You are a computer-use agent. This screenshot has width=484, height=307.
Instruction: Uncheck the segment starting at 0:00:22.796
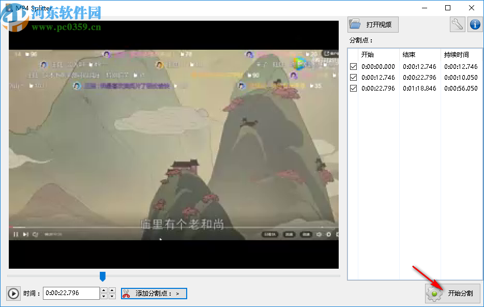(353, 88)
